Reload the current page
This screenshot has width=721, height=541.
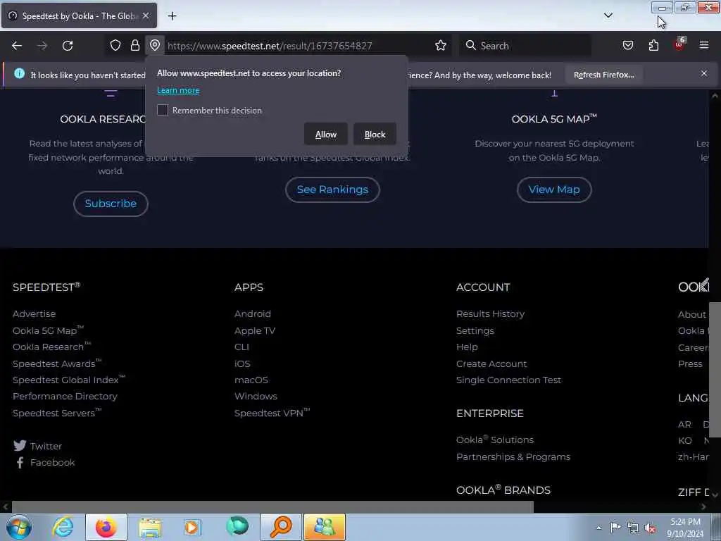point(68,46)
